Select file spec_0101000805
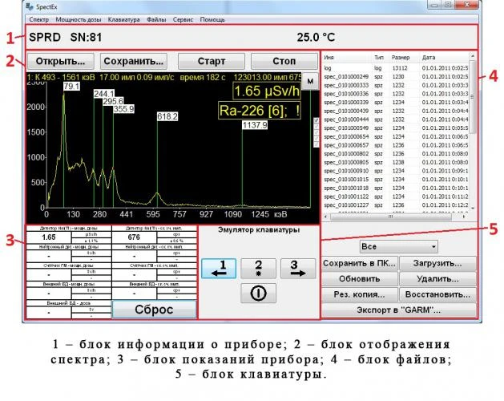504x401 pixels. coord(396,163)
